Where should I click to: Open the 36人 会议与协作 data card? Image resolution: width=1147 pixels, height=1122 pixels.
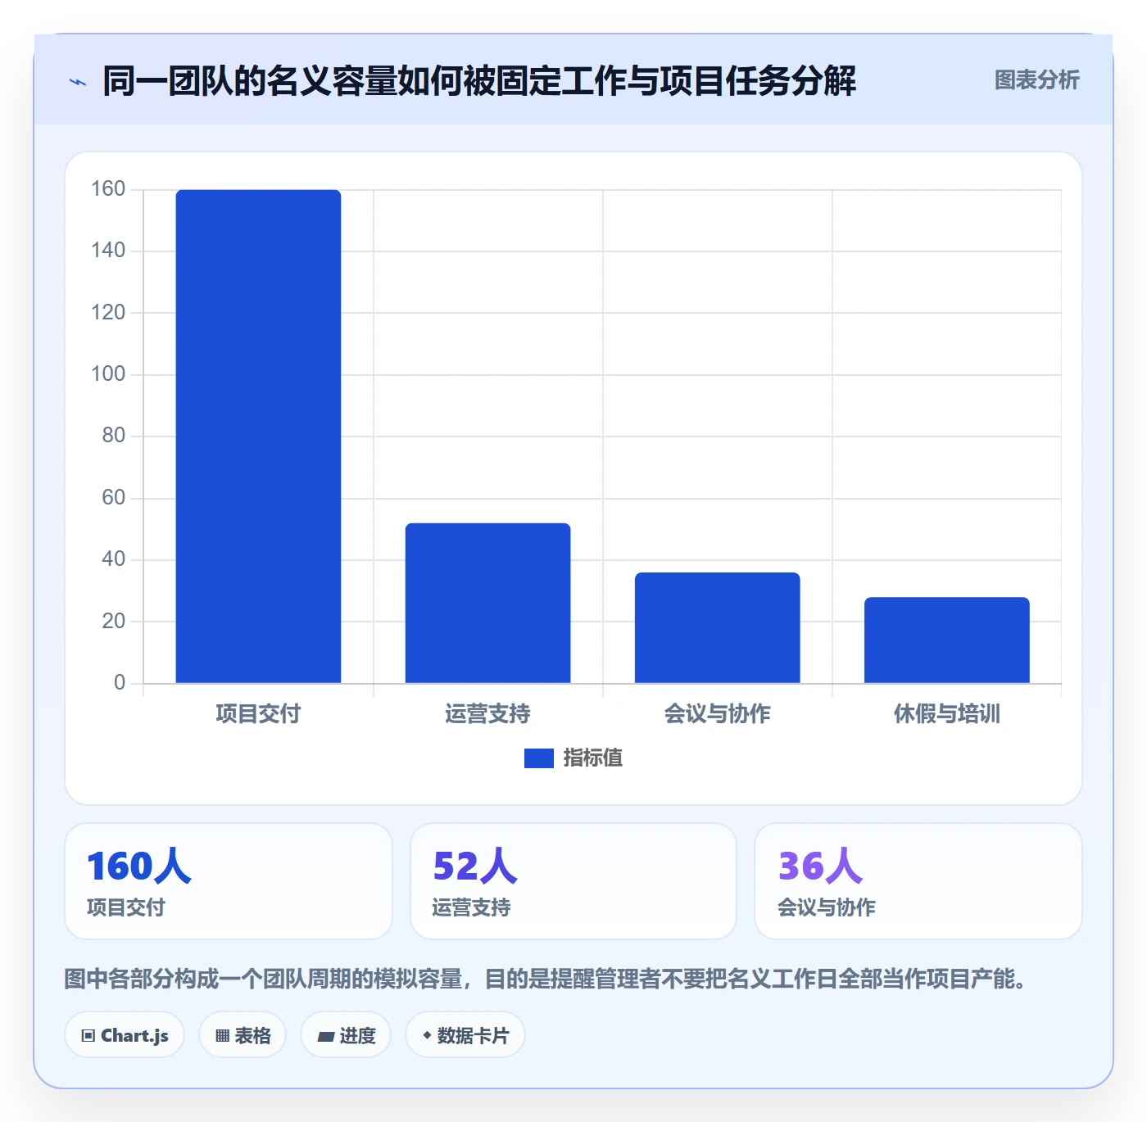(918, 881)
